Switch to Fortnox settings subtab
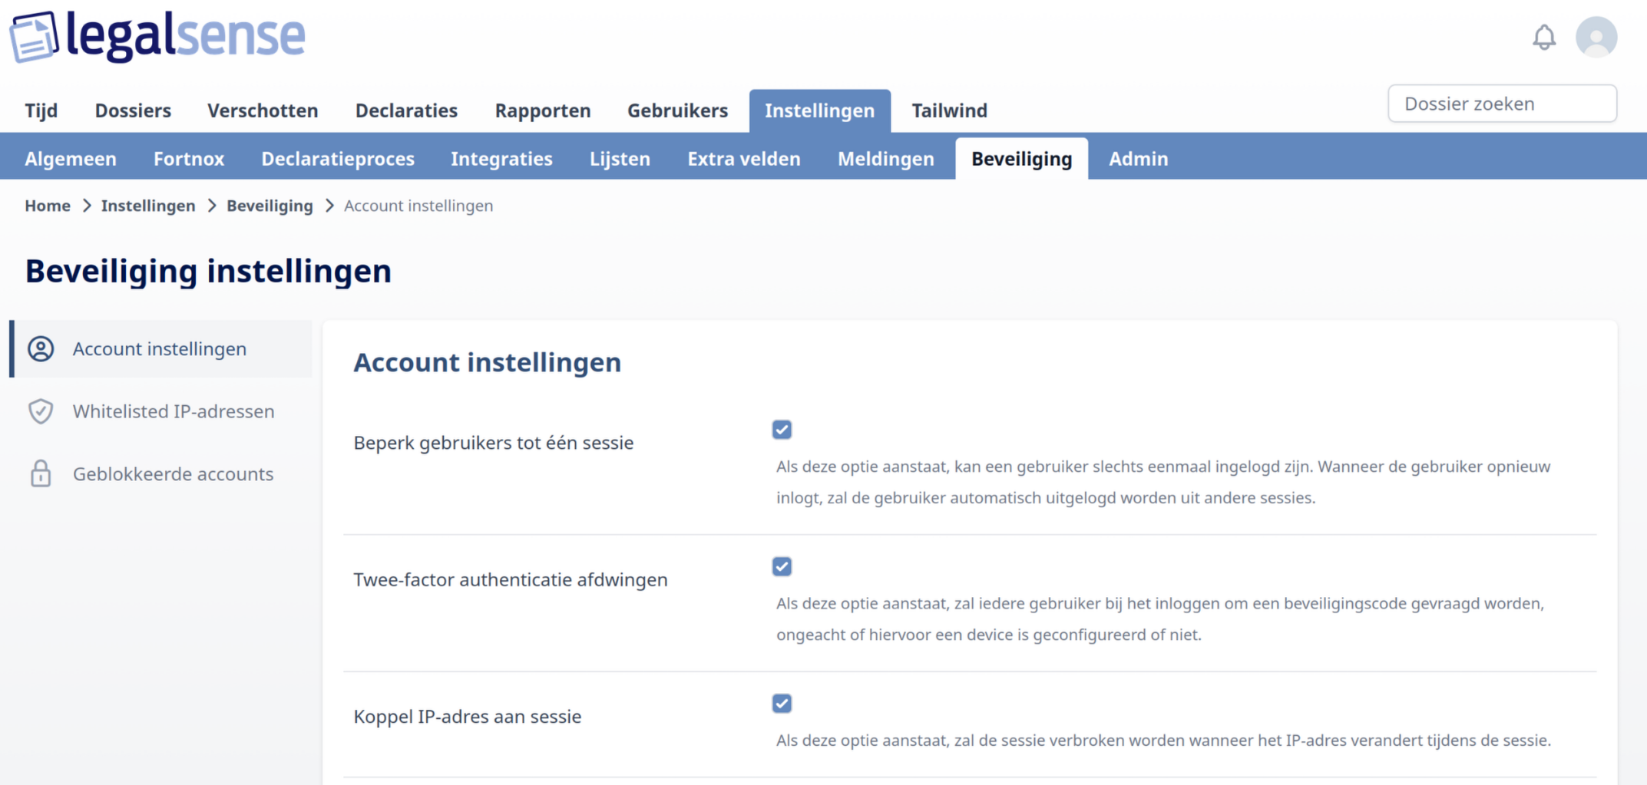The image size is (1647, 785). coord(189,159)
